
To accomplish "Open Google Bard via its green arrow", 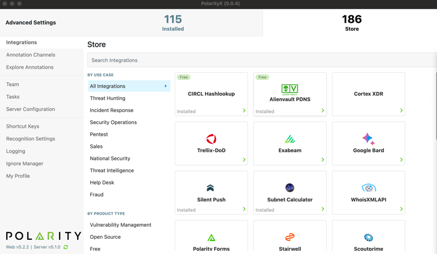I will pyautogui.click(x=401, y=160).
